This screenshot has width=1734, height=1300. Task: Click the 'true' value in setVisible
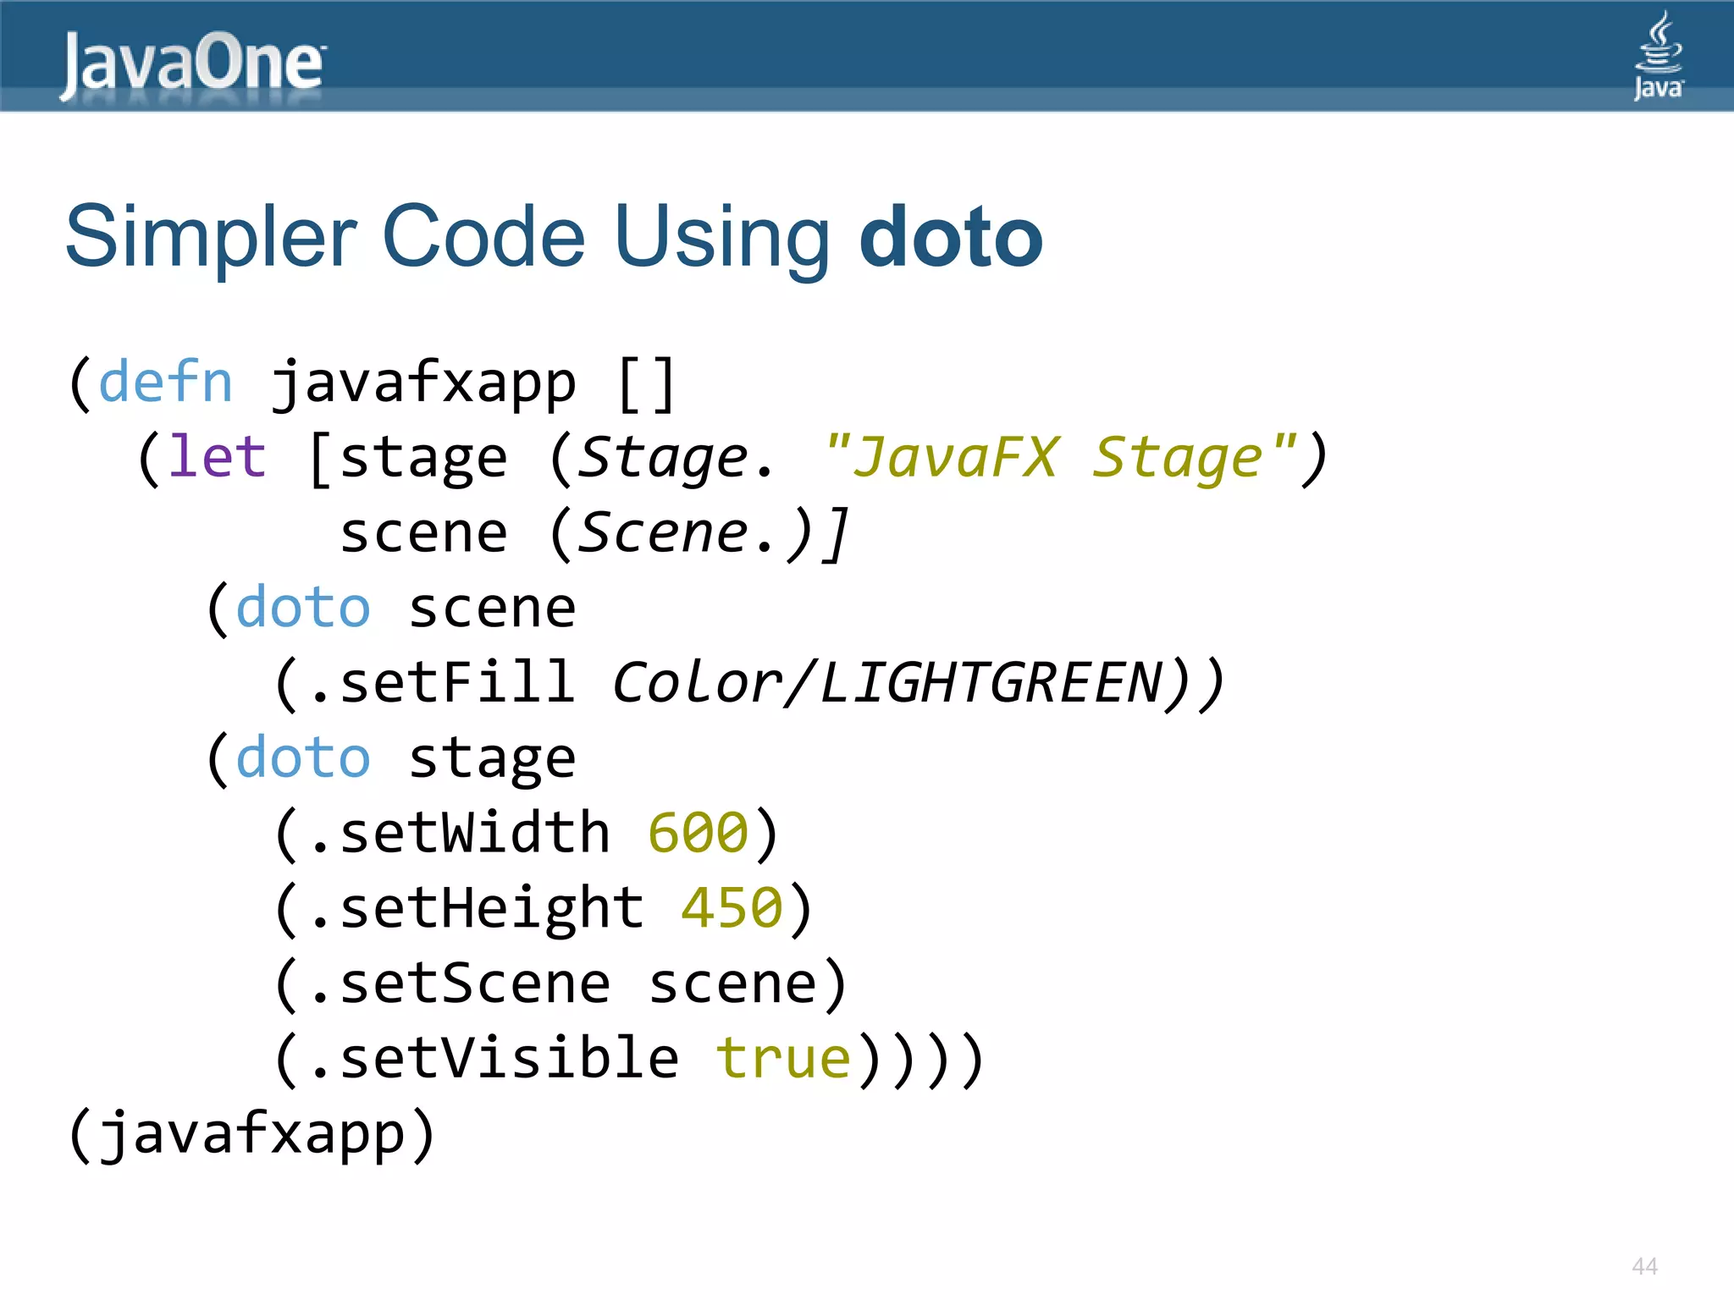point(783,1059)
